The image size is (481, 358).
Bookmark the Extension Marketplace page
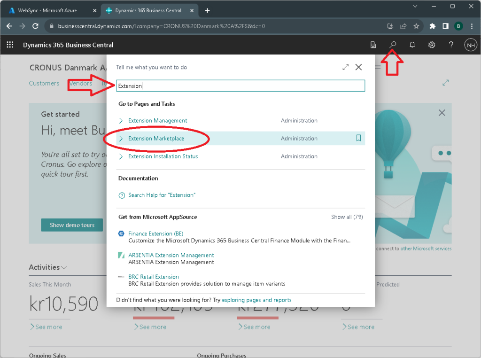(x=358, y=138)
